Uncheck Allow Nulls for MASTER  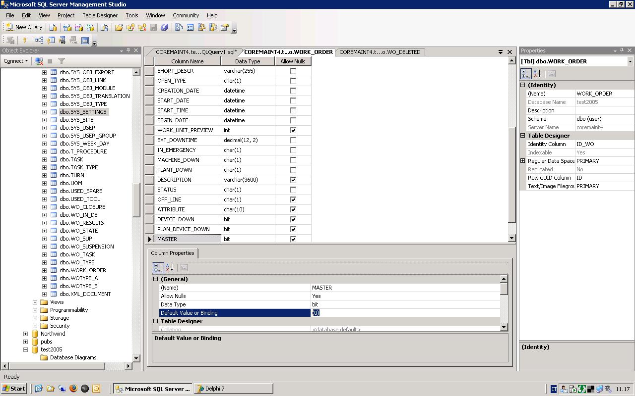click(x=293, y=239)
